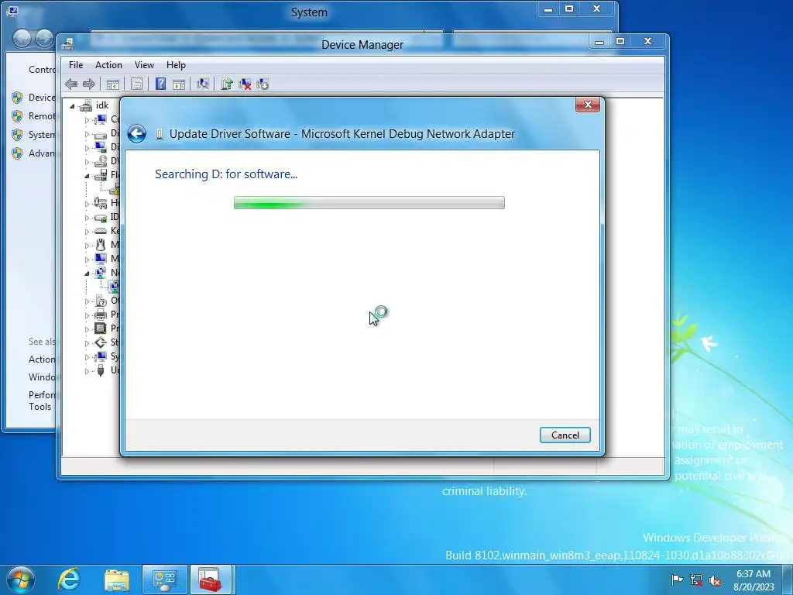Select the Storage controllers icon

[x=101, y=342]
